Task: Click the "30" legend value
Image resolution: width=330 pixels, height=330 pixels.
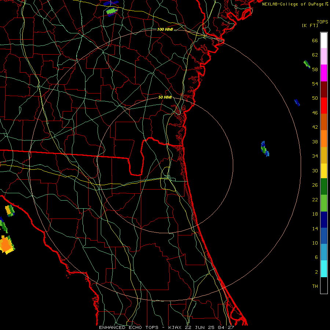Action: pos(315,170)
